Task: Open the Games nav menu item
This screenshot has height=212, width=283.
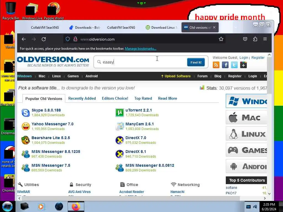Action: pyautogui.click(x=73, y=76)
